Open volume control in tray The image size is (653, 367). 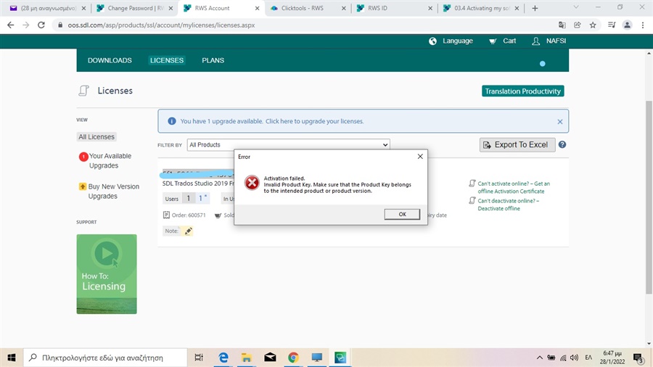(x=575, y=358)
